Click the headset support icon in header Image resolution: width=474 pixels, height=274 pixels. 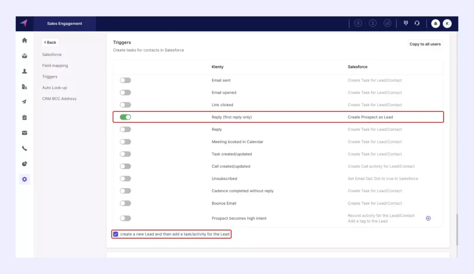(x=417, y=23)
